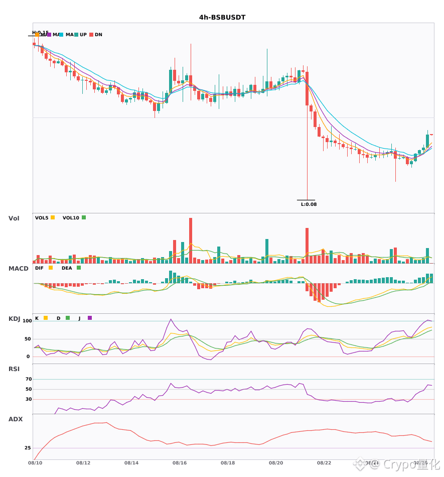Click the Vol panel label
Image resolution: width=444 pixels, height=477 pixels.
tap(14, 218)
